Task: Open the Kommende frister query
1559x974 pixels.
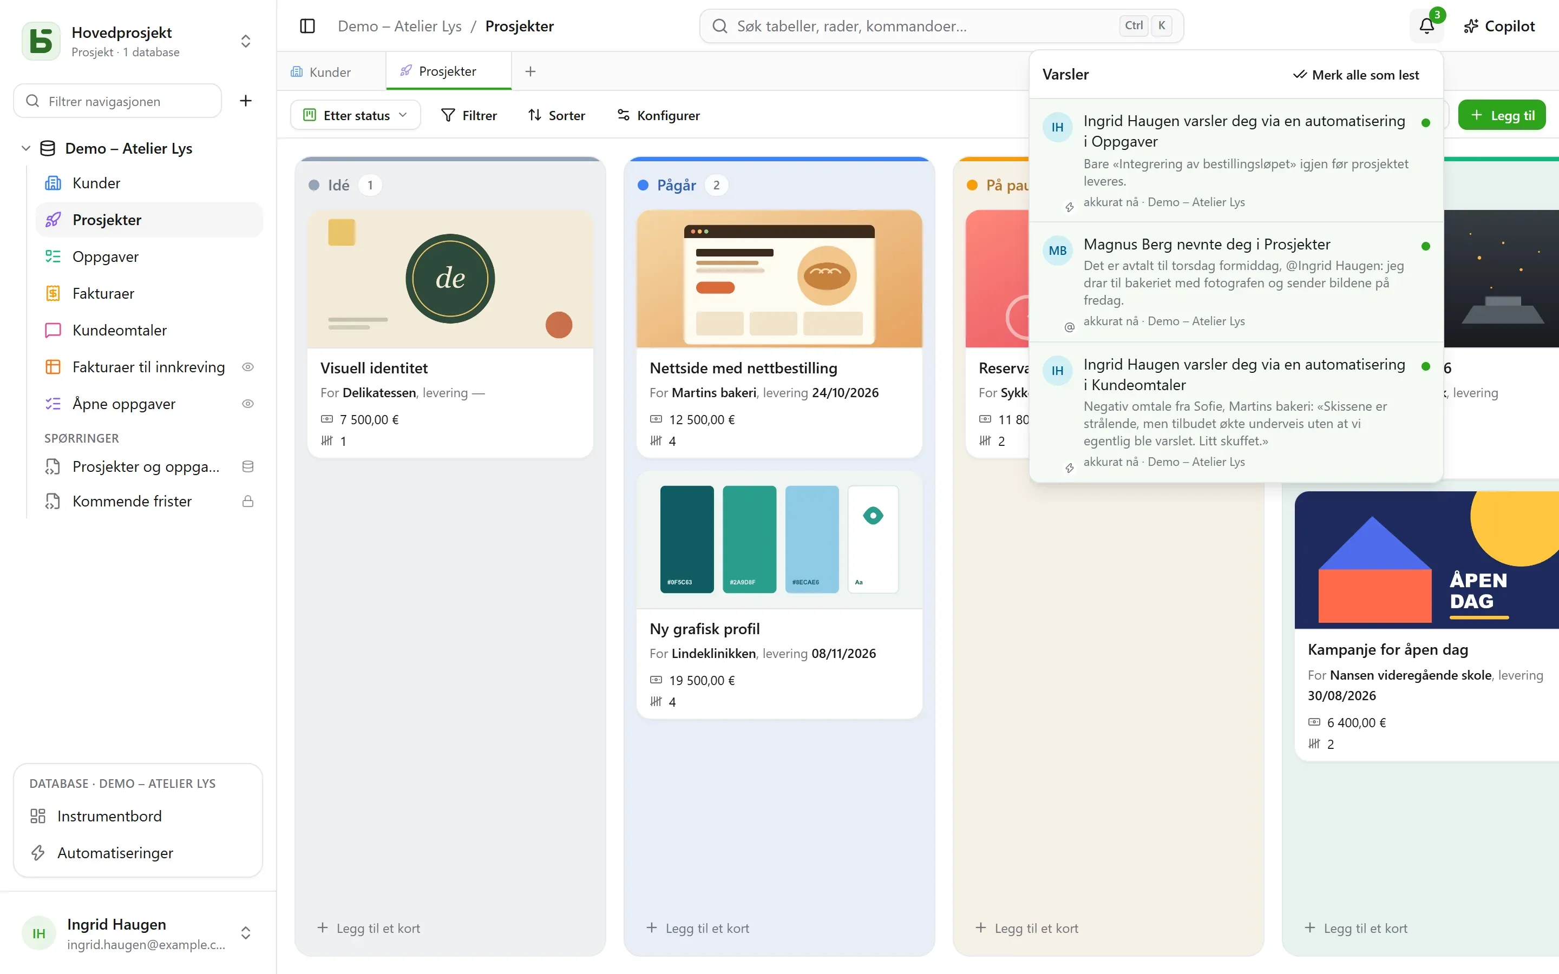Action: pyautogui.click(x=148, y=501)
